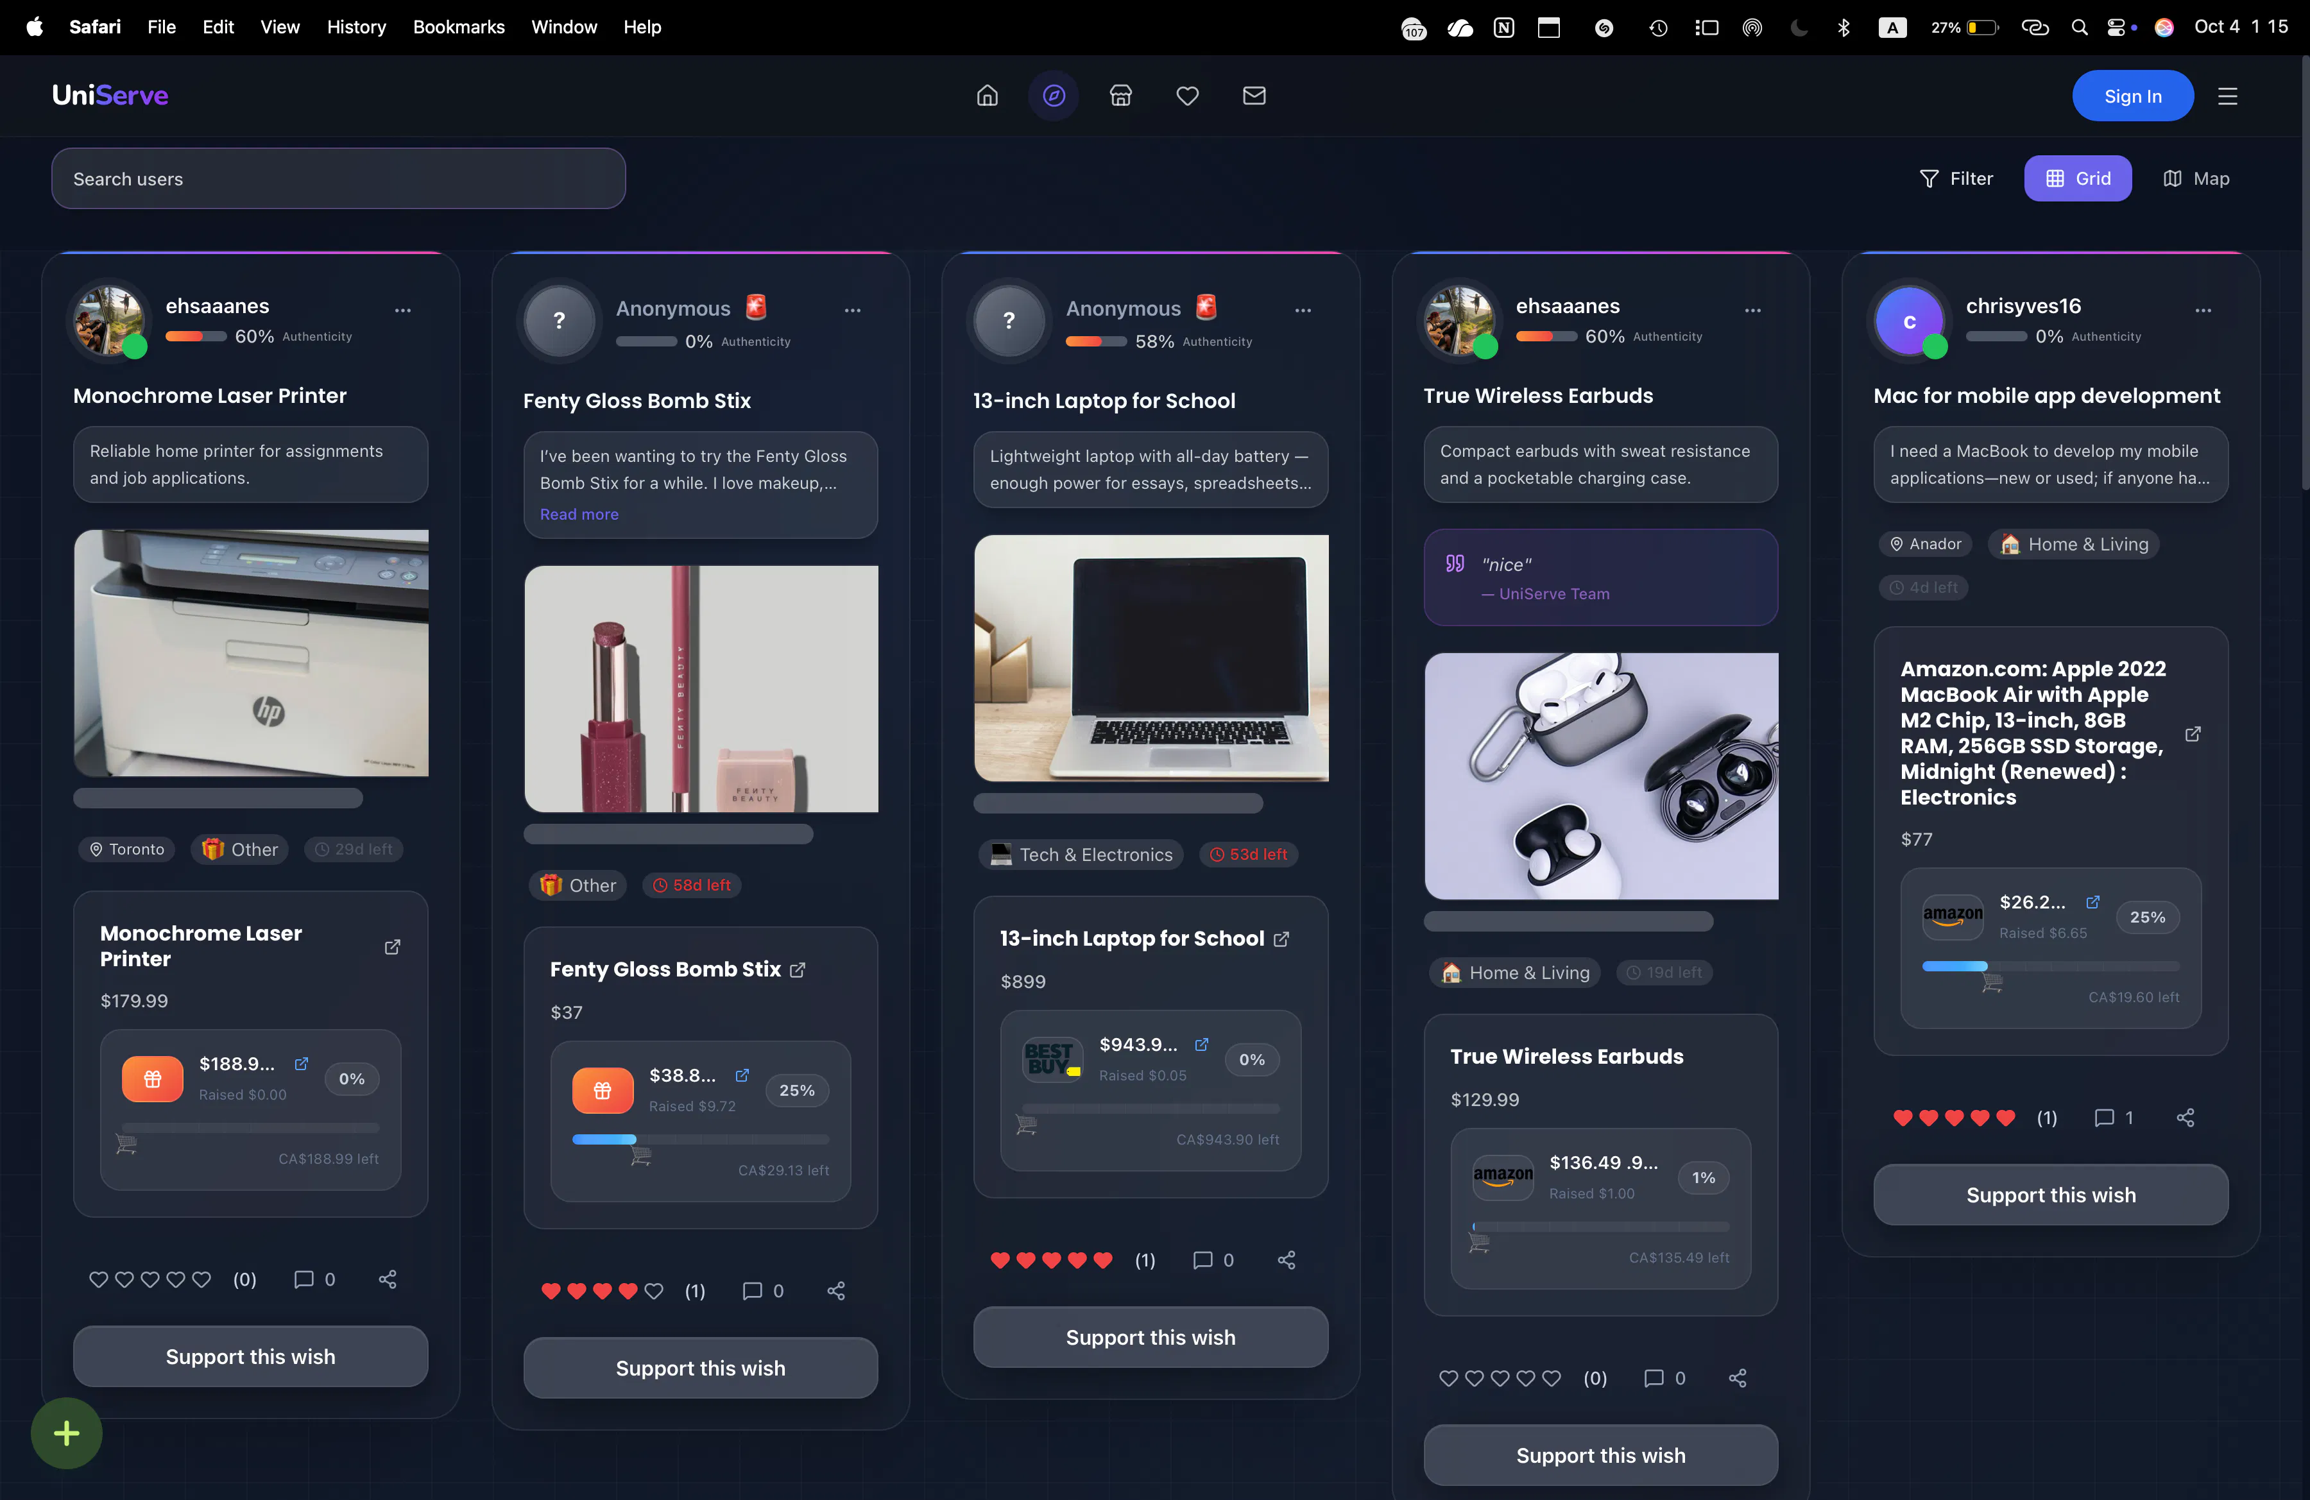Click the funding progress bar on Fenty $38.8 item
This screenshot has width=2310, height=1500.
click(x=700, y=1139)
